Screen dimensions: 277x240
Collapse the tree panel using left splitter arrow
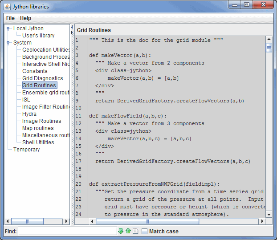[72, 28]
